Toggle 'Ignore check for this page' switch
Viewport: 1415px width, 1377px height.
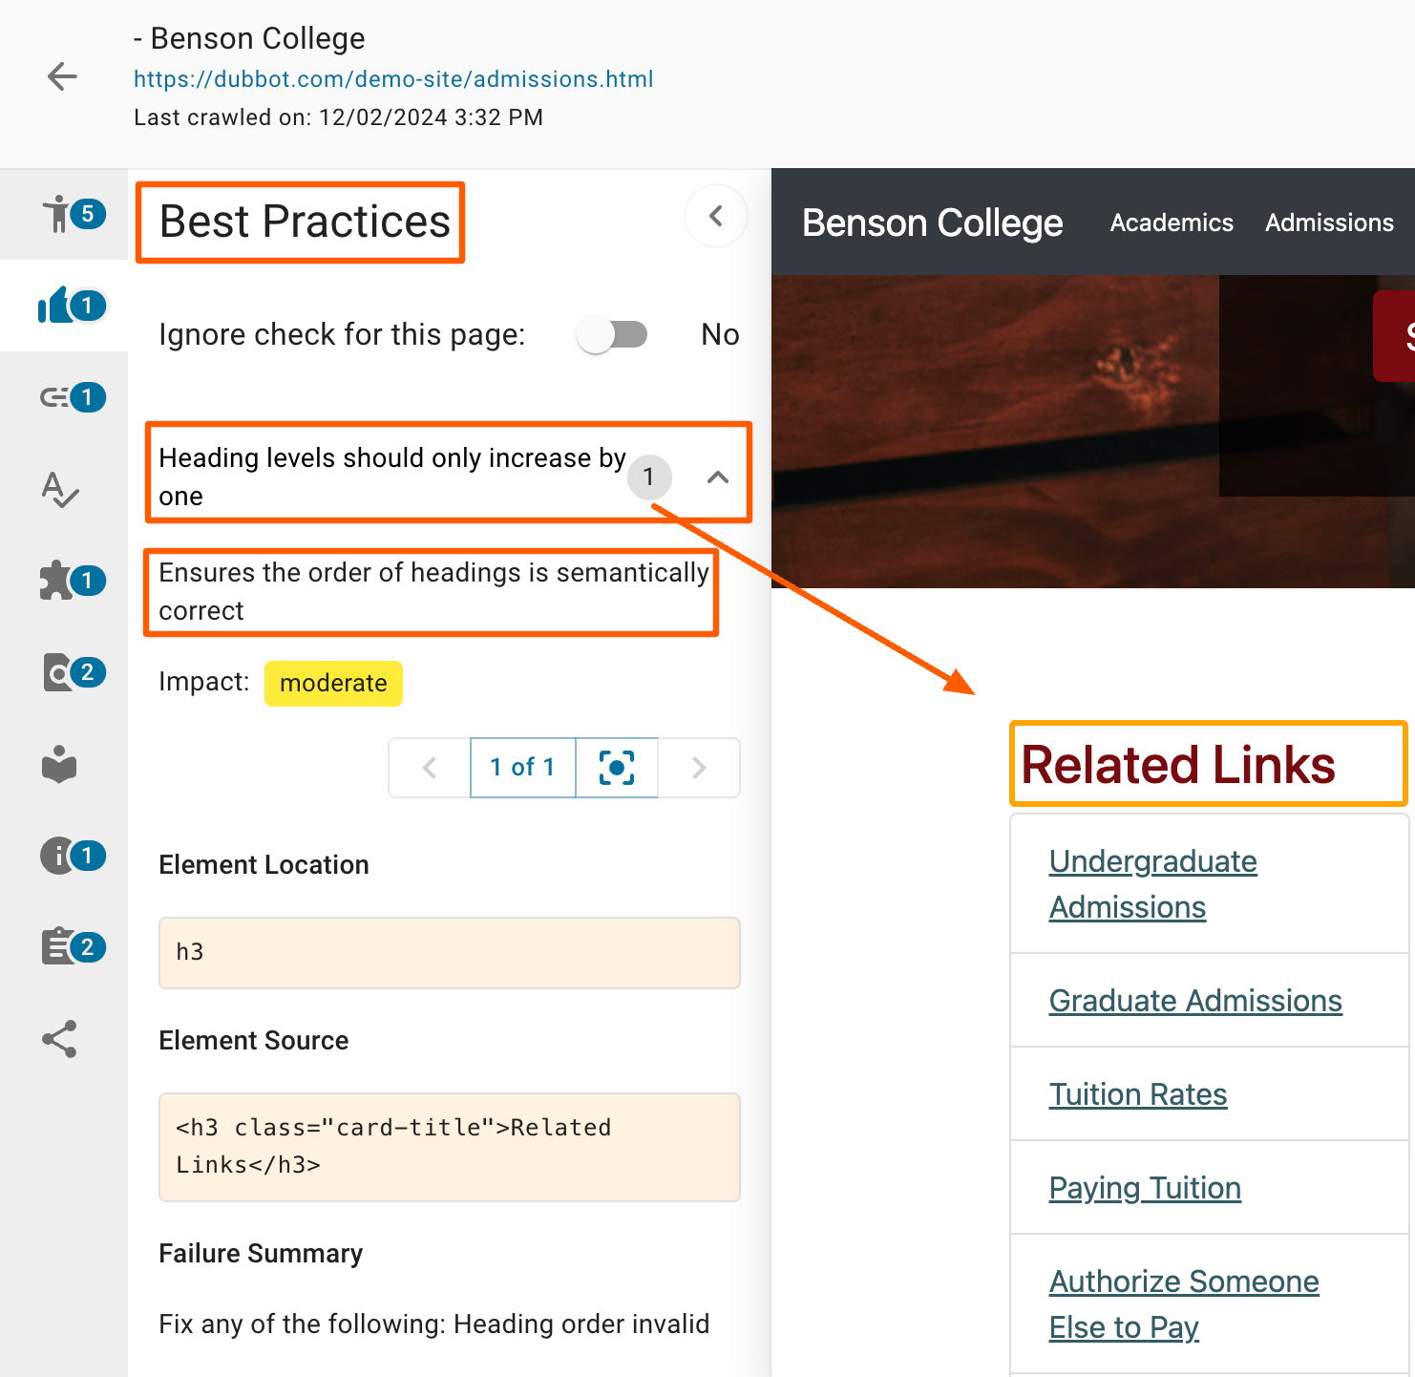click(612, 334)
